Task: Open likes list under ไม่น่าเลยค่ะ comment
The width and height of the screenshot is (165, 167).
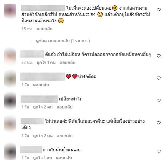Action: point(43,136)
